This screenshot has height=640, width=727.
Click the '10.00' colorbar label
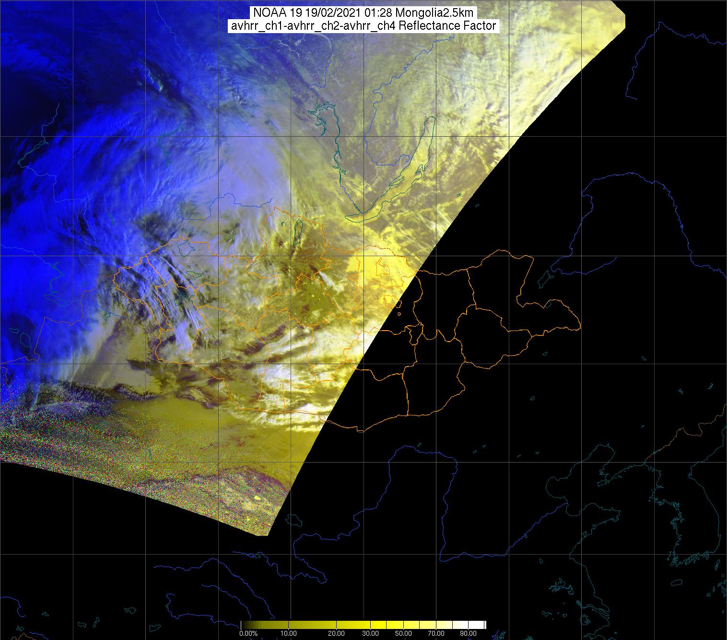point(289,634)
